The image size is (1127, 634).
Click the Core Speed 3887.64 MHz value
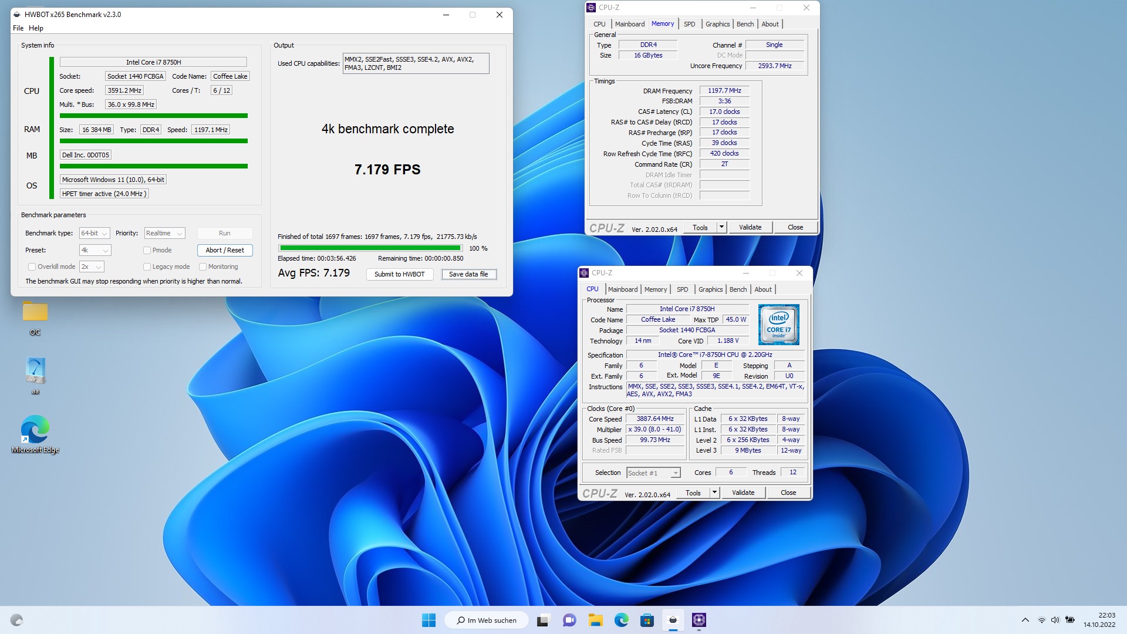[655, 419]
